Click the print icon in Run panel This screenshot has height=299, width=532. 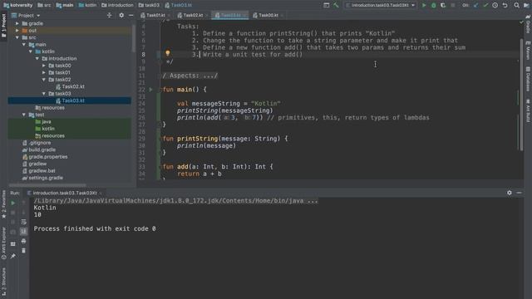click(x=23, y=241)
